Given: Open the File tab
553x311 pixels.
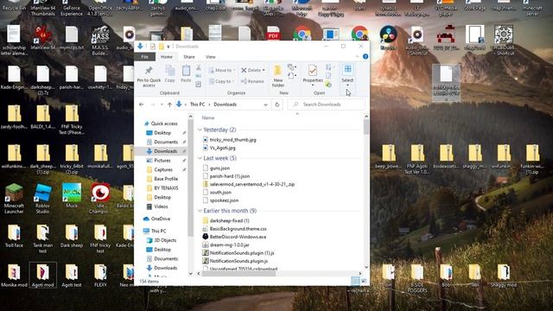Looking at the screenshot, I should [144, 57].
